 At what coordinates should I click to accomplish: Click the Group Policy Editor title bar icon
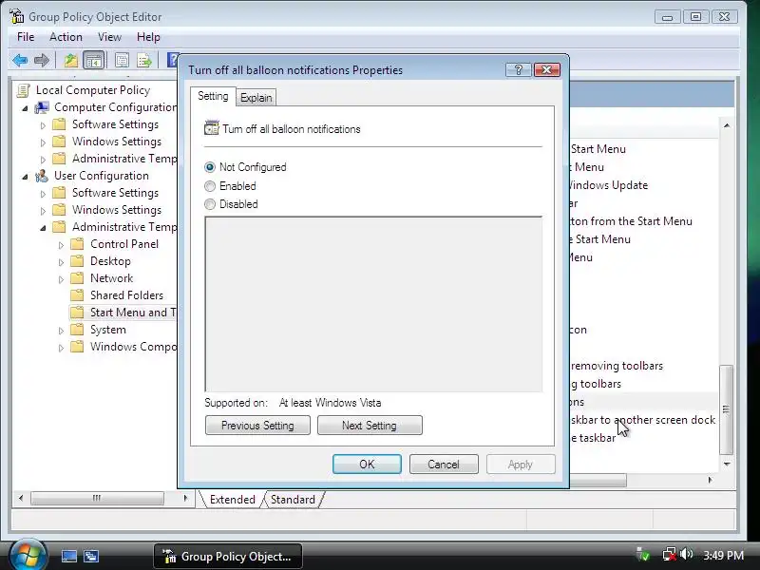(x=16, y=16)
